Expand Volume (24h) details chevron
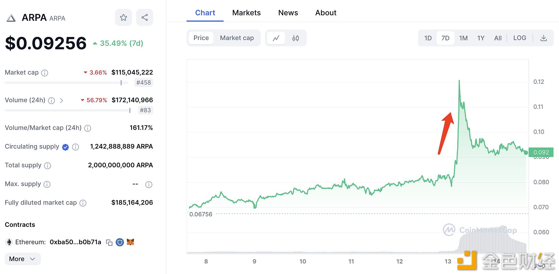559x274 pixels. coord(61,100)
